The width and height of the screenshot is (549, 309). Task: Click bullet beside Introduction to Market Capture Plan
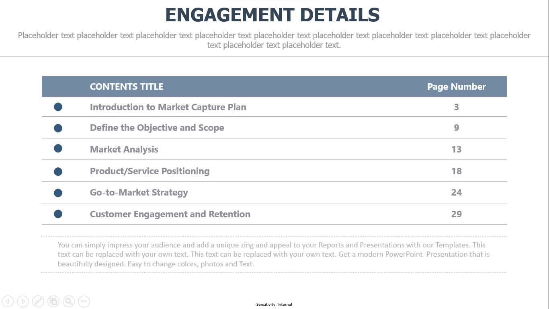coord(58,107)
